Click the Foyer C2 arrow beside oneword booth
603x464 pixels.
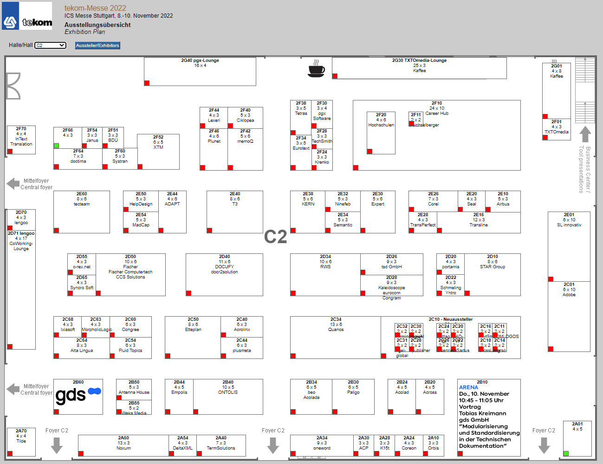click(x=273, y=445)
